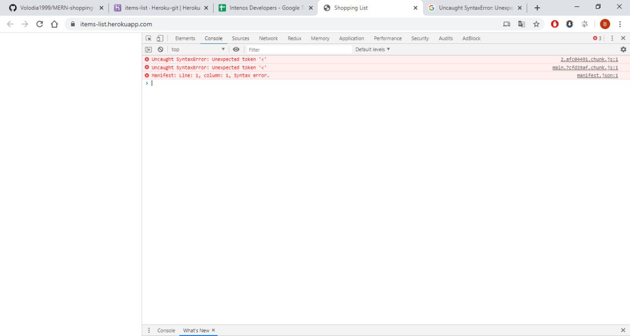
Task: Close the Intenos Developers tab
Action: (311, 8)
